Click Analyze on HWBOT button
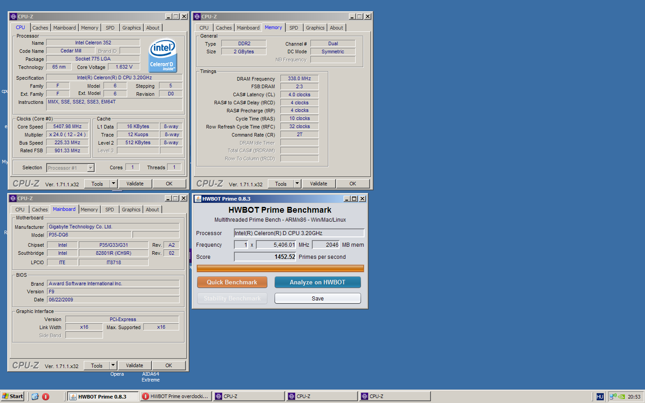 (318, 282)
